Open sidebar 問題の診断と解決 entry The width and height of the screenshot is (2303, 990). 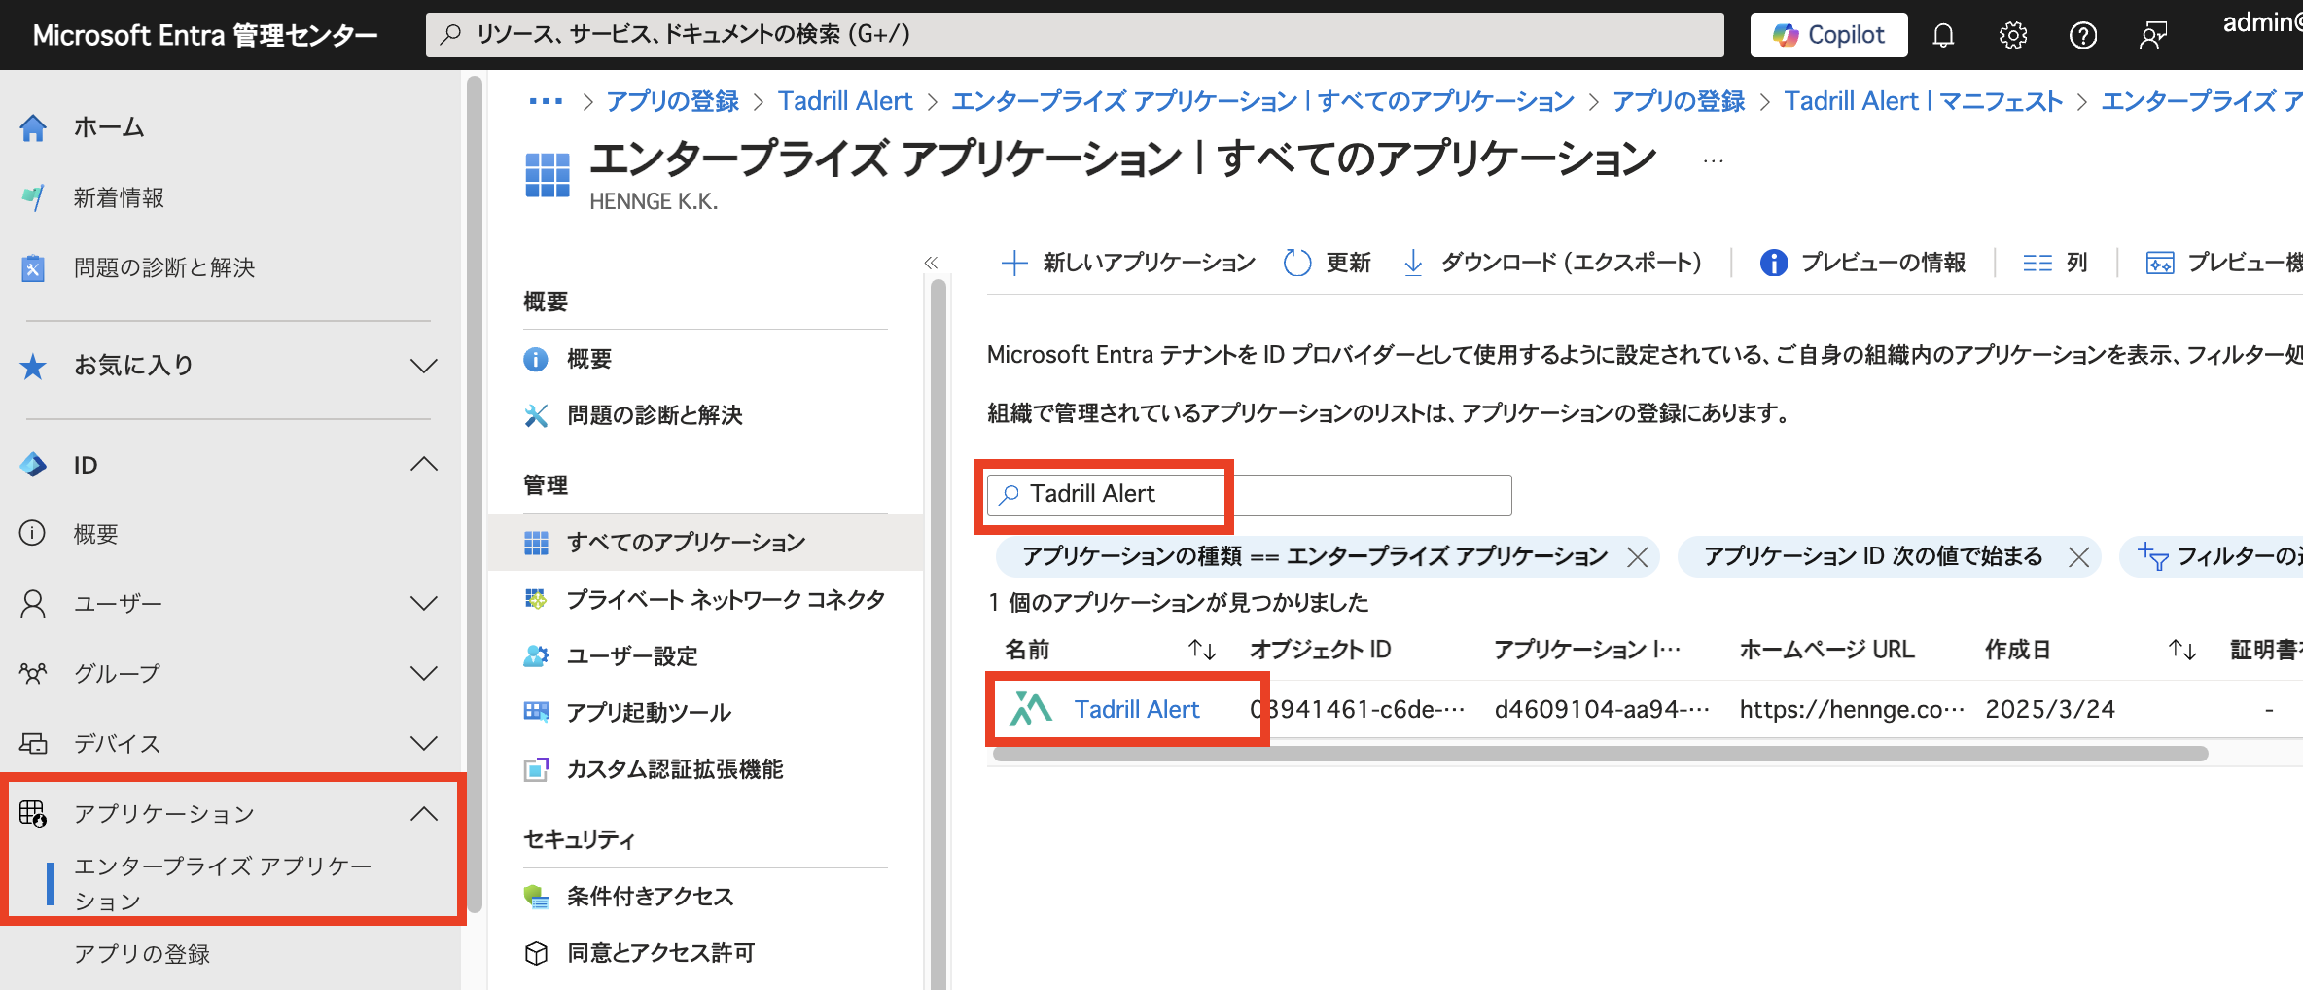pos(163,267)
